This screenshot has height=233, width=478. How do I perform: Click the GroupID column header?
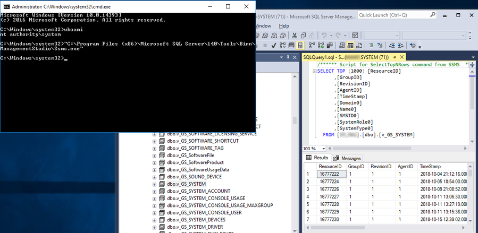(358, 166)
